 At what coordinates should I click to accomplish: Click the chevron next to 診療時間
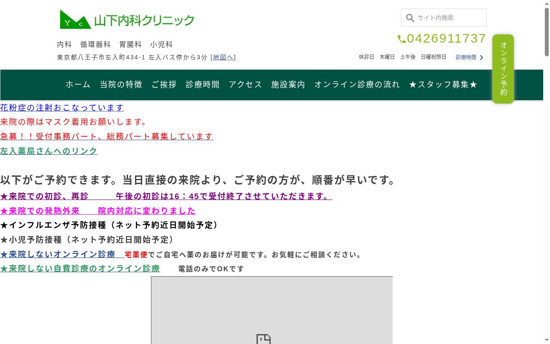pyautogui.click(x=481, y=57)
